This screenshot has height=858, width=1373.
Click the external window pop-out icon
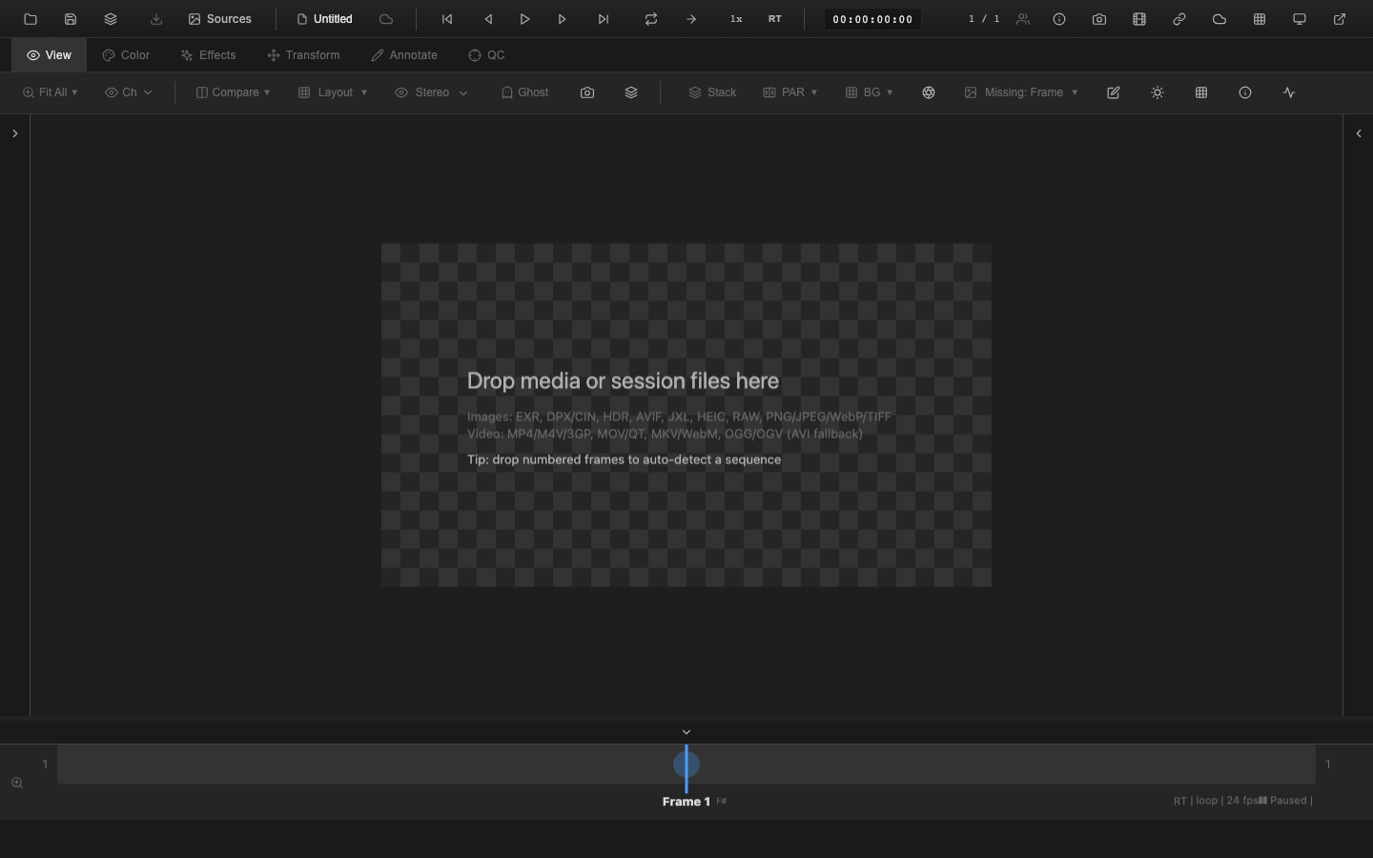click(1340, 19)
